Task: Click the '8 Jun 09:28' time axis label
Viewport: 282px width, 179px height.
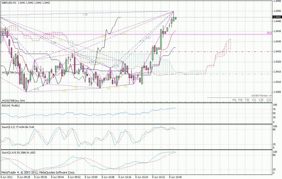Action: pyautogui.click(x=24, y=177)
